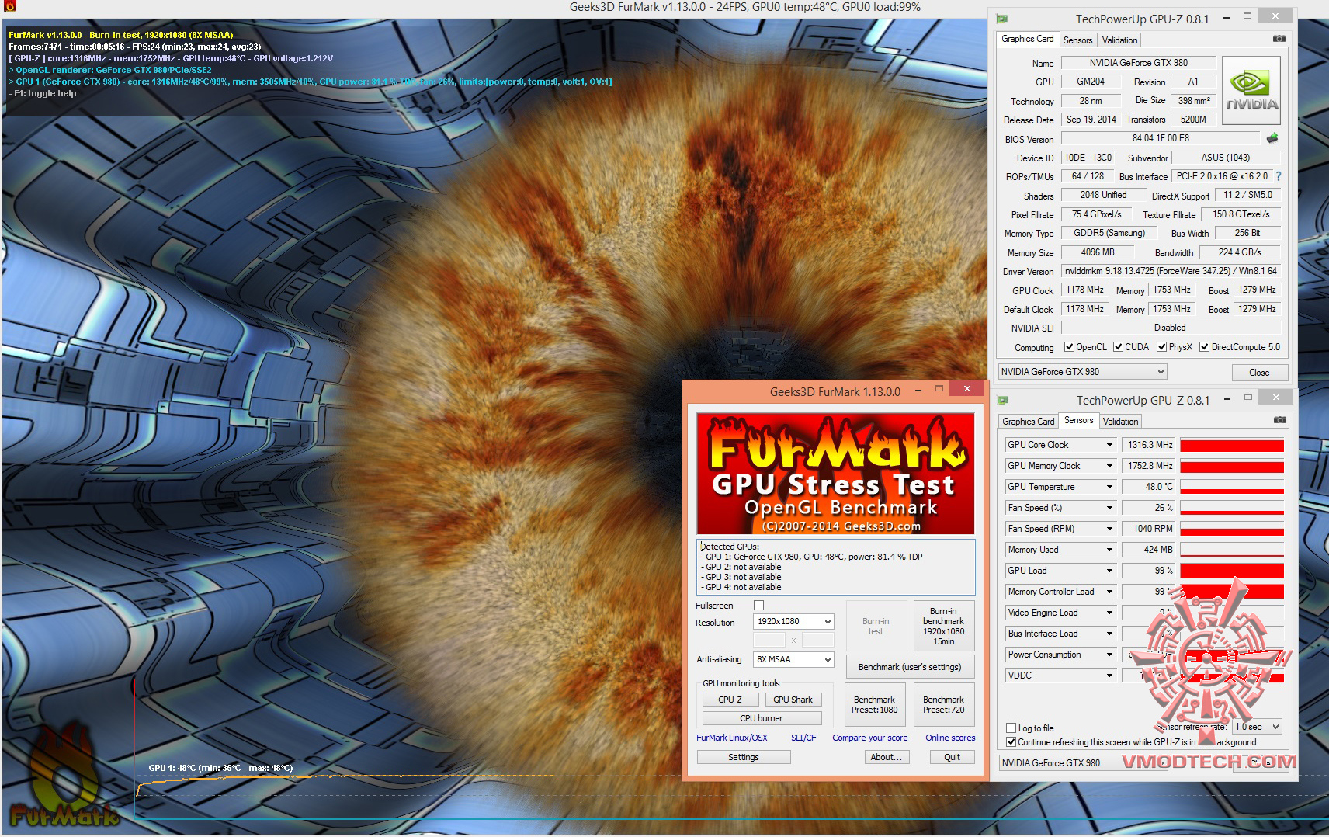Launch the GPU-Z monitoring tool button in FurMark
This screenshot has height=837, width=1329.
point(730,700)
